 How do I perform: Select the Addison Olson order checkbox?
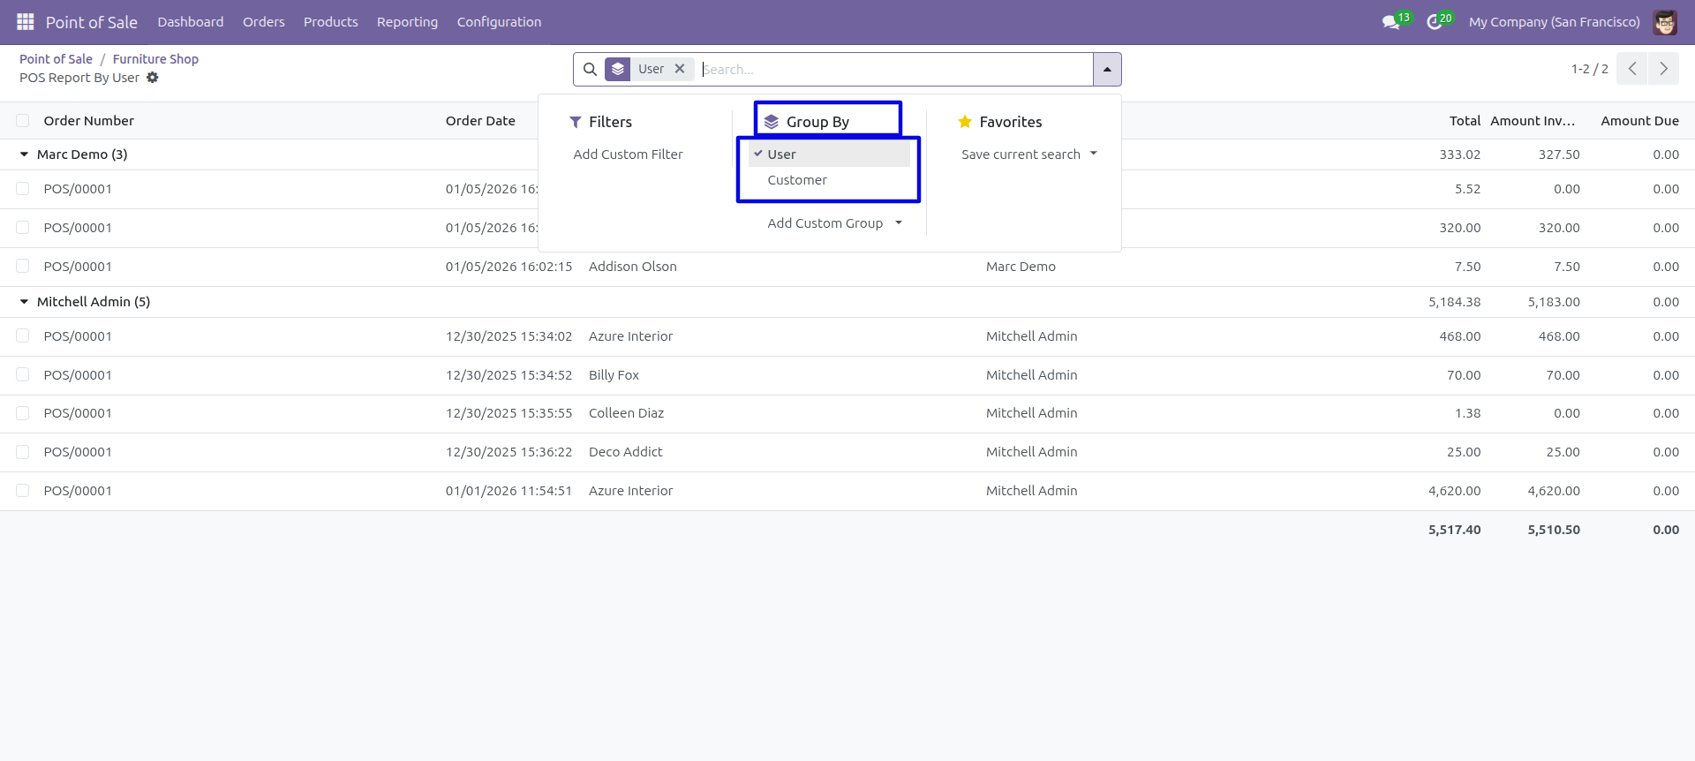tap(23, 267)
